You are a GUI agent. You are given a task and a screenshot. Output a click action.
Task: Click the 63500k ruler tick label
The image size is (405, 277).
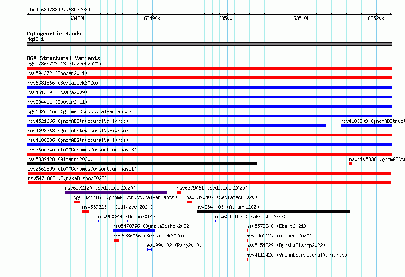(227, 19)
